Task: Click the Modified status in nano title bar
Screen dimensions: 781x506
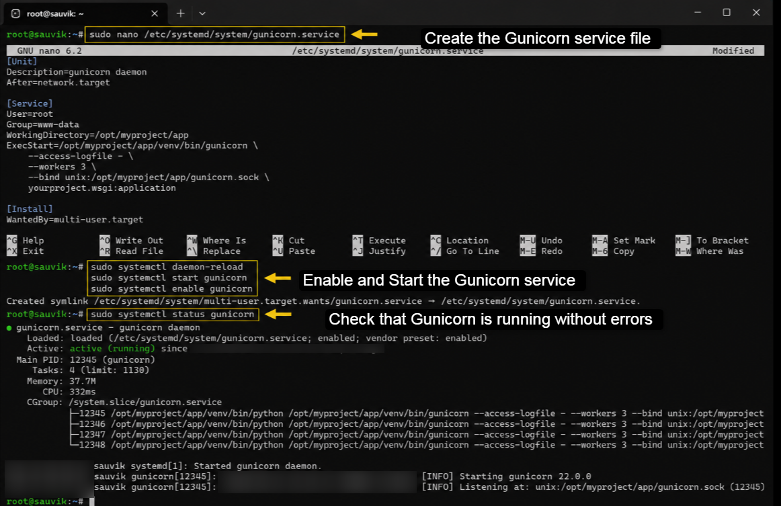Action: pos(733,50)
